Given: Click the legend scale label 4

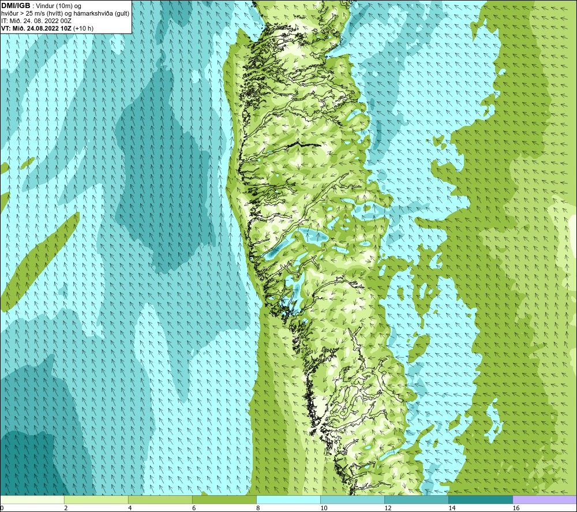Looking at the screenshot, I should (x=130, y=508).
